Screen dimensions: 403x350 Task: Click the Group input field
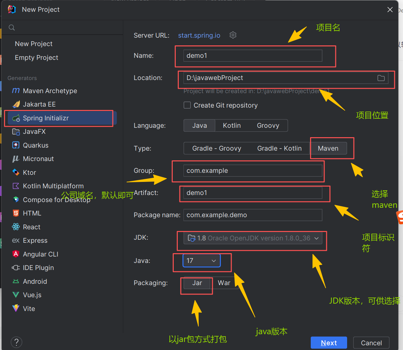[x=253, y=171]
